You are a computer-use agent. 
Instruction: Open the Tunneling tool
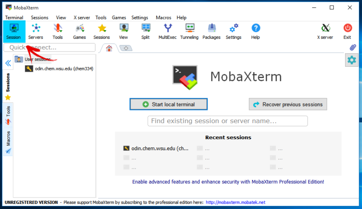point(190,31)
